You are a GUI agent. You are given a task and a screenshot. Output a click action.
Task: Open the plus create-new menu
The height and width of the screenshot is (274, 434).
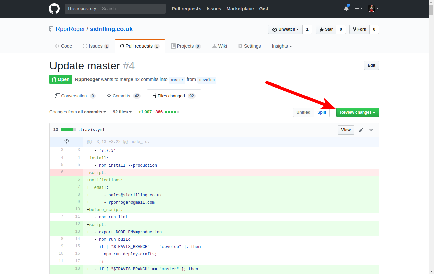click(358, 8)
